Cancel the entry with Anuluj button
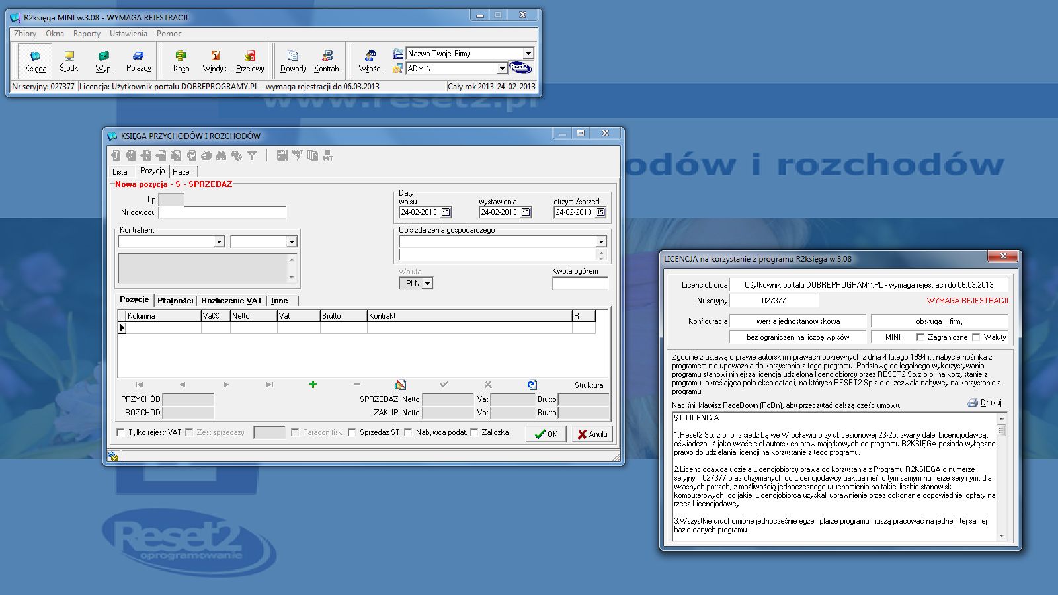1058x595 pixels. pos(592,434)
